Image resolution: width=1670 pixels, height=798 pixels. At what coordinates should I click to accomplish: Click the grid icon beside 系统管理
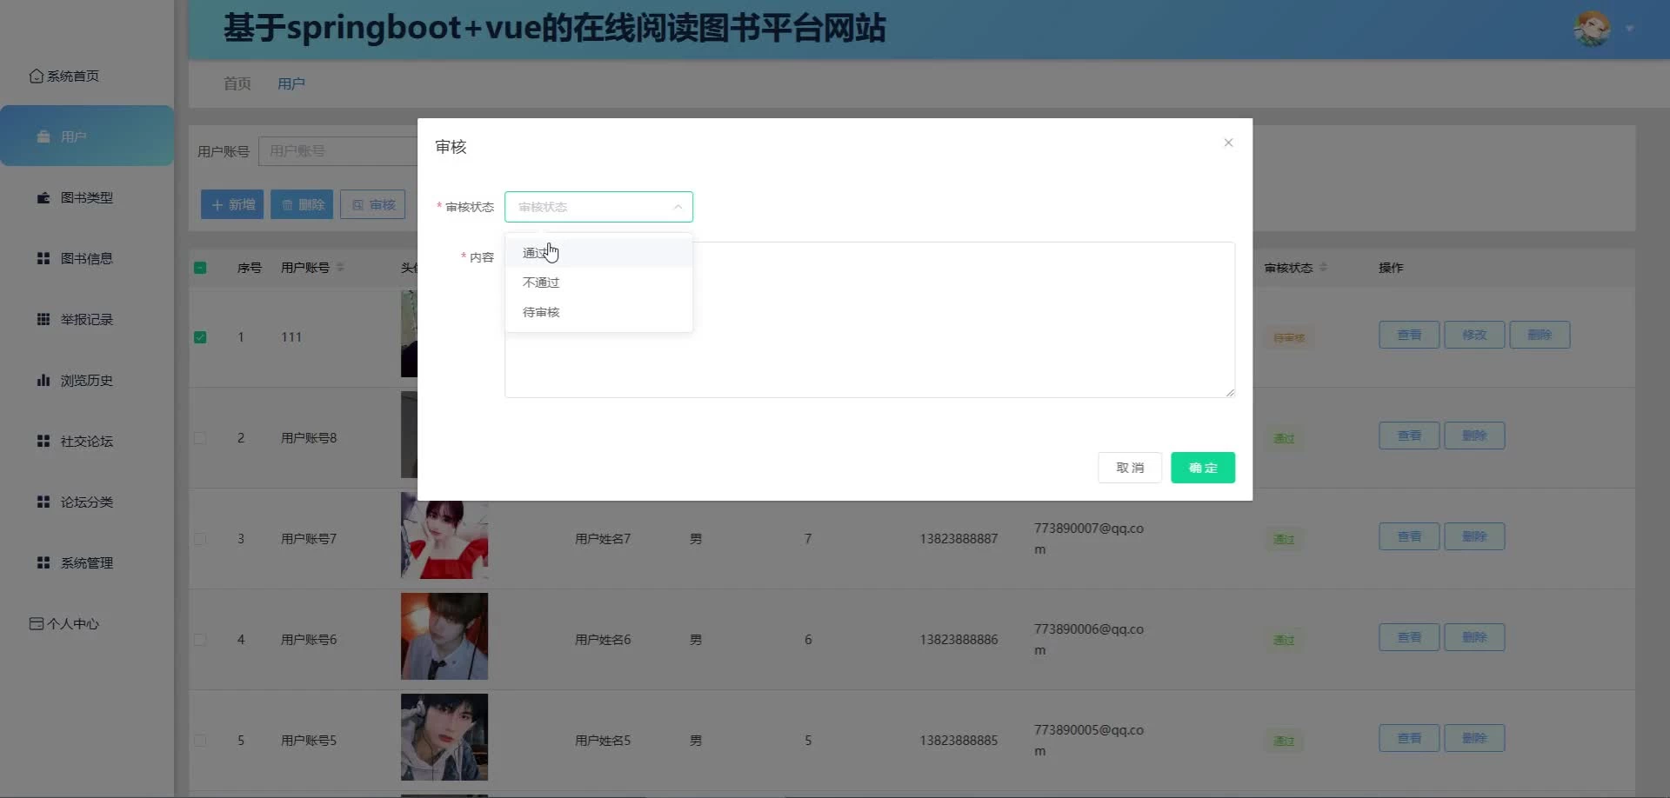point(43,562)
